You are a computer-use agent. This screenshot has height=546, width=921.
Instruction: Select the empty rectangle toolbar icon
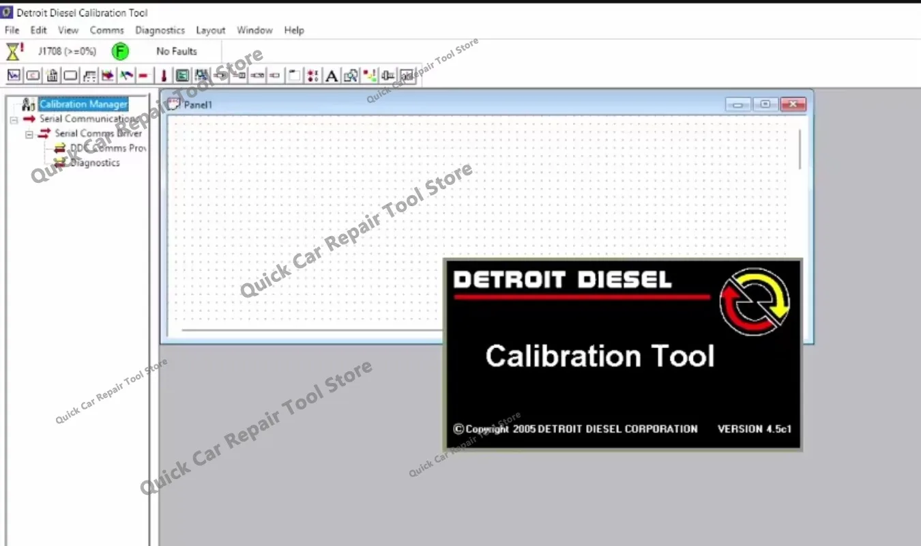tap(70, 75)
